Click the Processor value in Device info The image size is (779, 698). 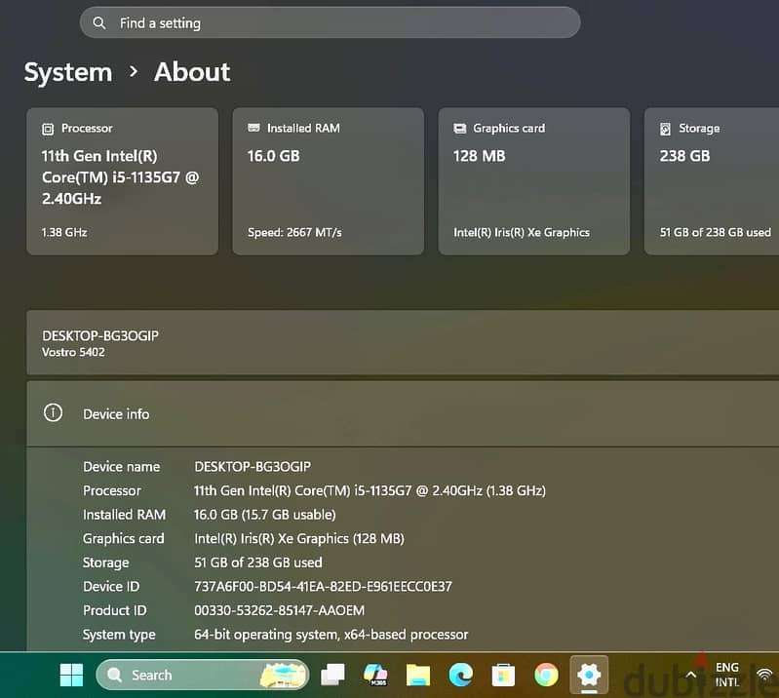click(370, 490)
